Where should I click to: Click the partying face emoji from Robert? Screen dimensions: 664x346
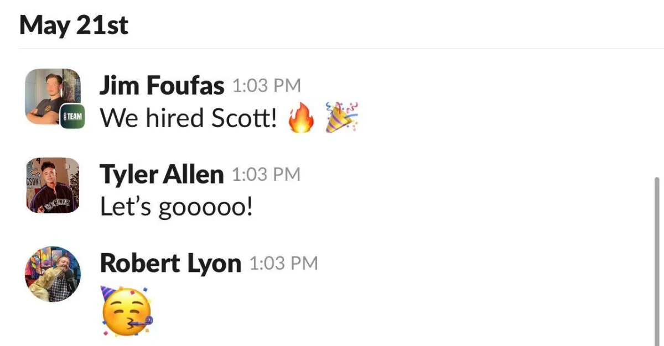[127, 311]
